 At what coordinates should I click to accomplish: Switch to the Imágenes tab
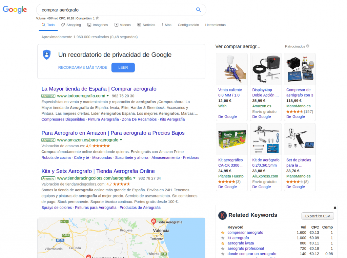pos(98,25)
